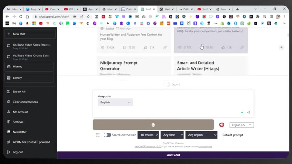292x164 pixels.
Task: Open History in the sidebar
Action: (29, 67)
